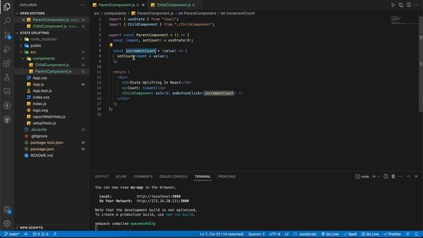
Task: Open the GitHub view in activity bar
Action: (x=7, y=120)
